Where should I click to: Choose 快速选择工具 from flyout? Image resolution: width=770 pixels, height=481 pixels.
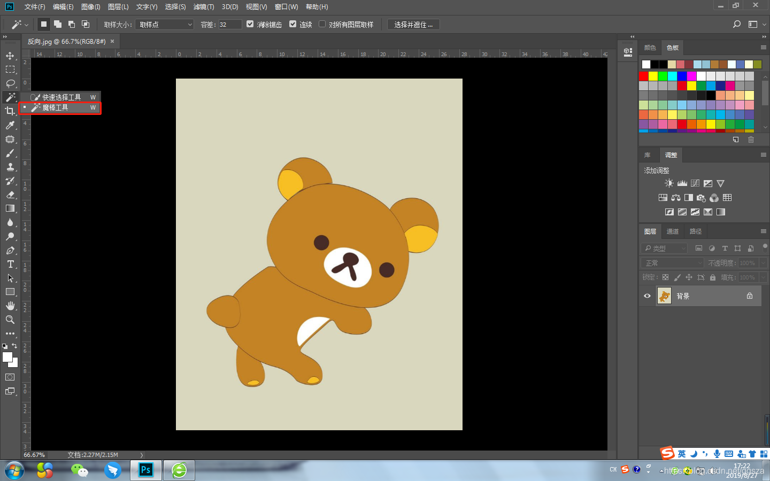tap(60, 97)
